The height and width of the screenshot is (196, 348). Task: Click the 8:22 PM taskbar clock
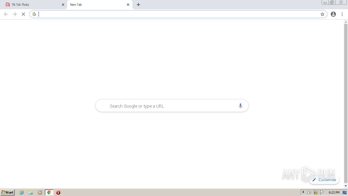coord(334,192)
